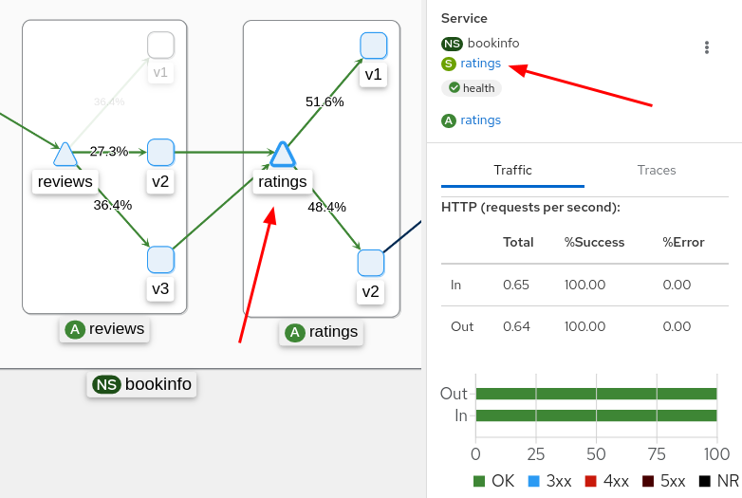Toggle the OK legend swatch
Viewport: 742px width, 498px height.
point(479,481)
